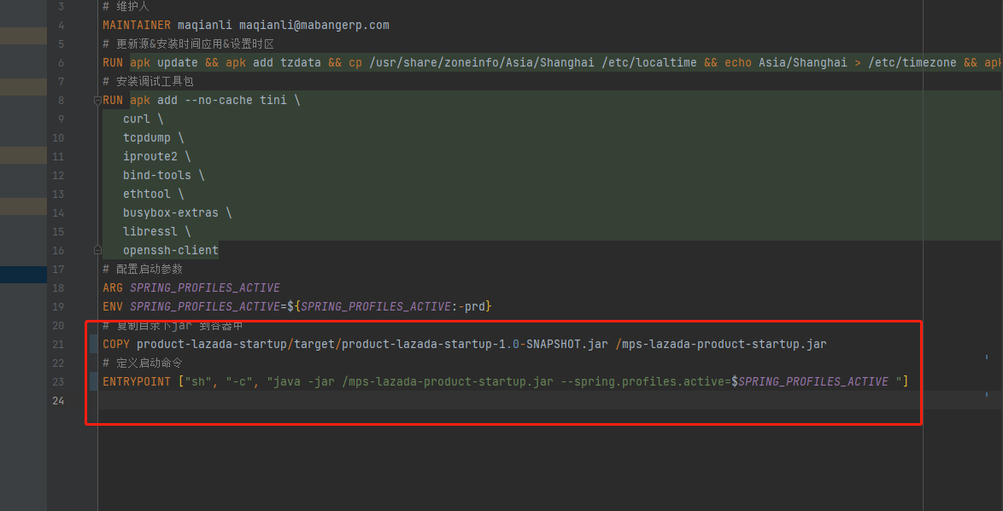Click the change marker beside the COPY line
Screen dimensions: 1003x511
(x=95, y=345)
